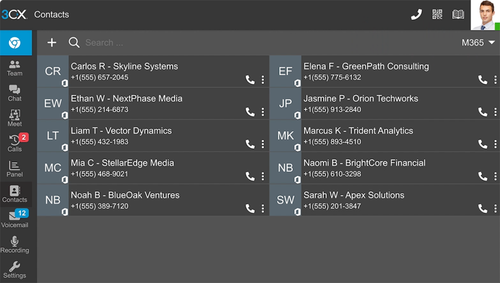
Task: Expand the M365 phonebook dropdown
Action: click(x=479, y=43)
